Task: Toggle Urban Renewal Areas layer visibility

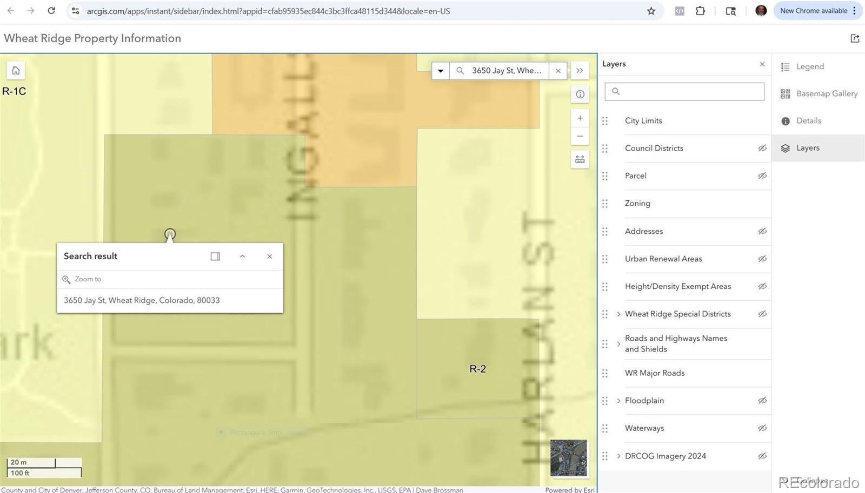Action: 762,259
